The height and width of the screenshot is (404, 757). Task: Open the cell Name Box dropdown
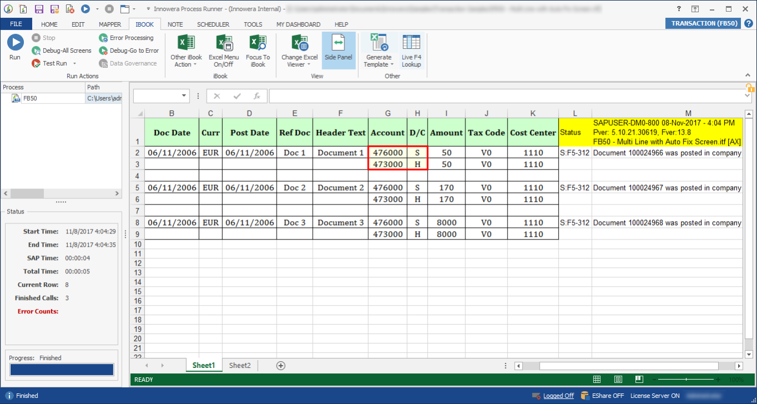(184, 96)
